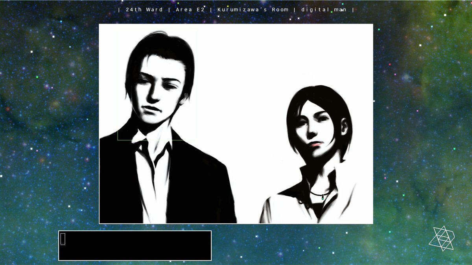Toggle the cursor indicator in the message window
Image resolution: width=472 pixels, height=265 pixels.
[x=63, y=238]
